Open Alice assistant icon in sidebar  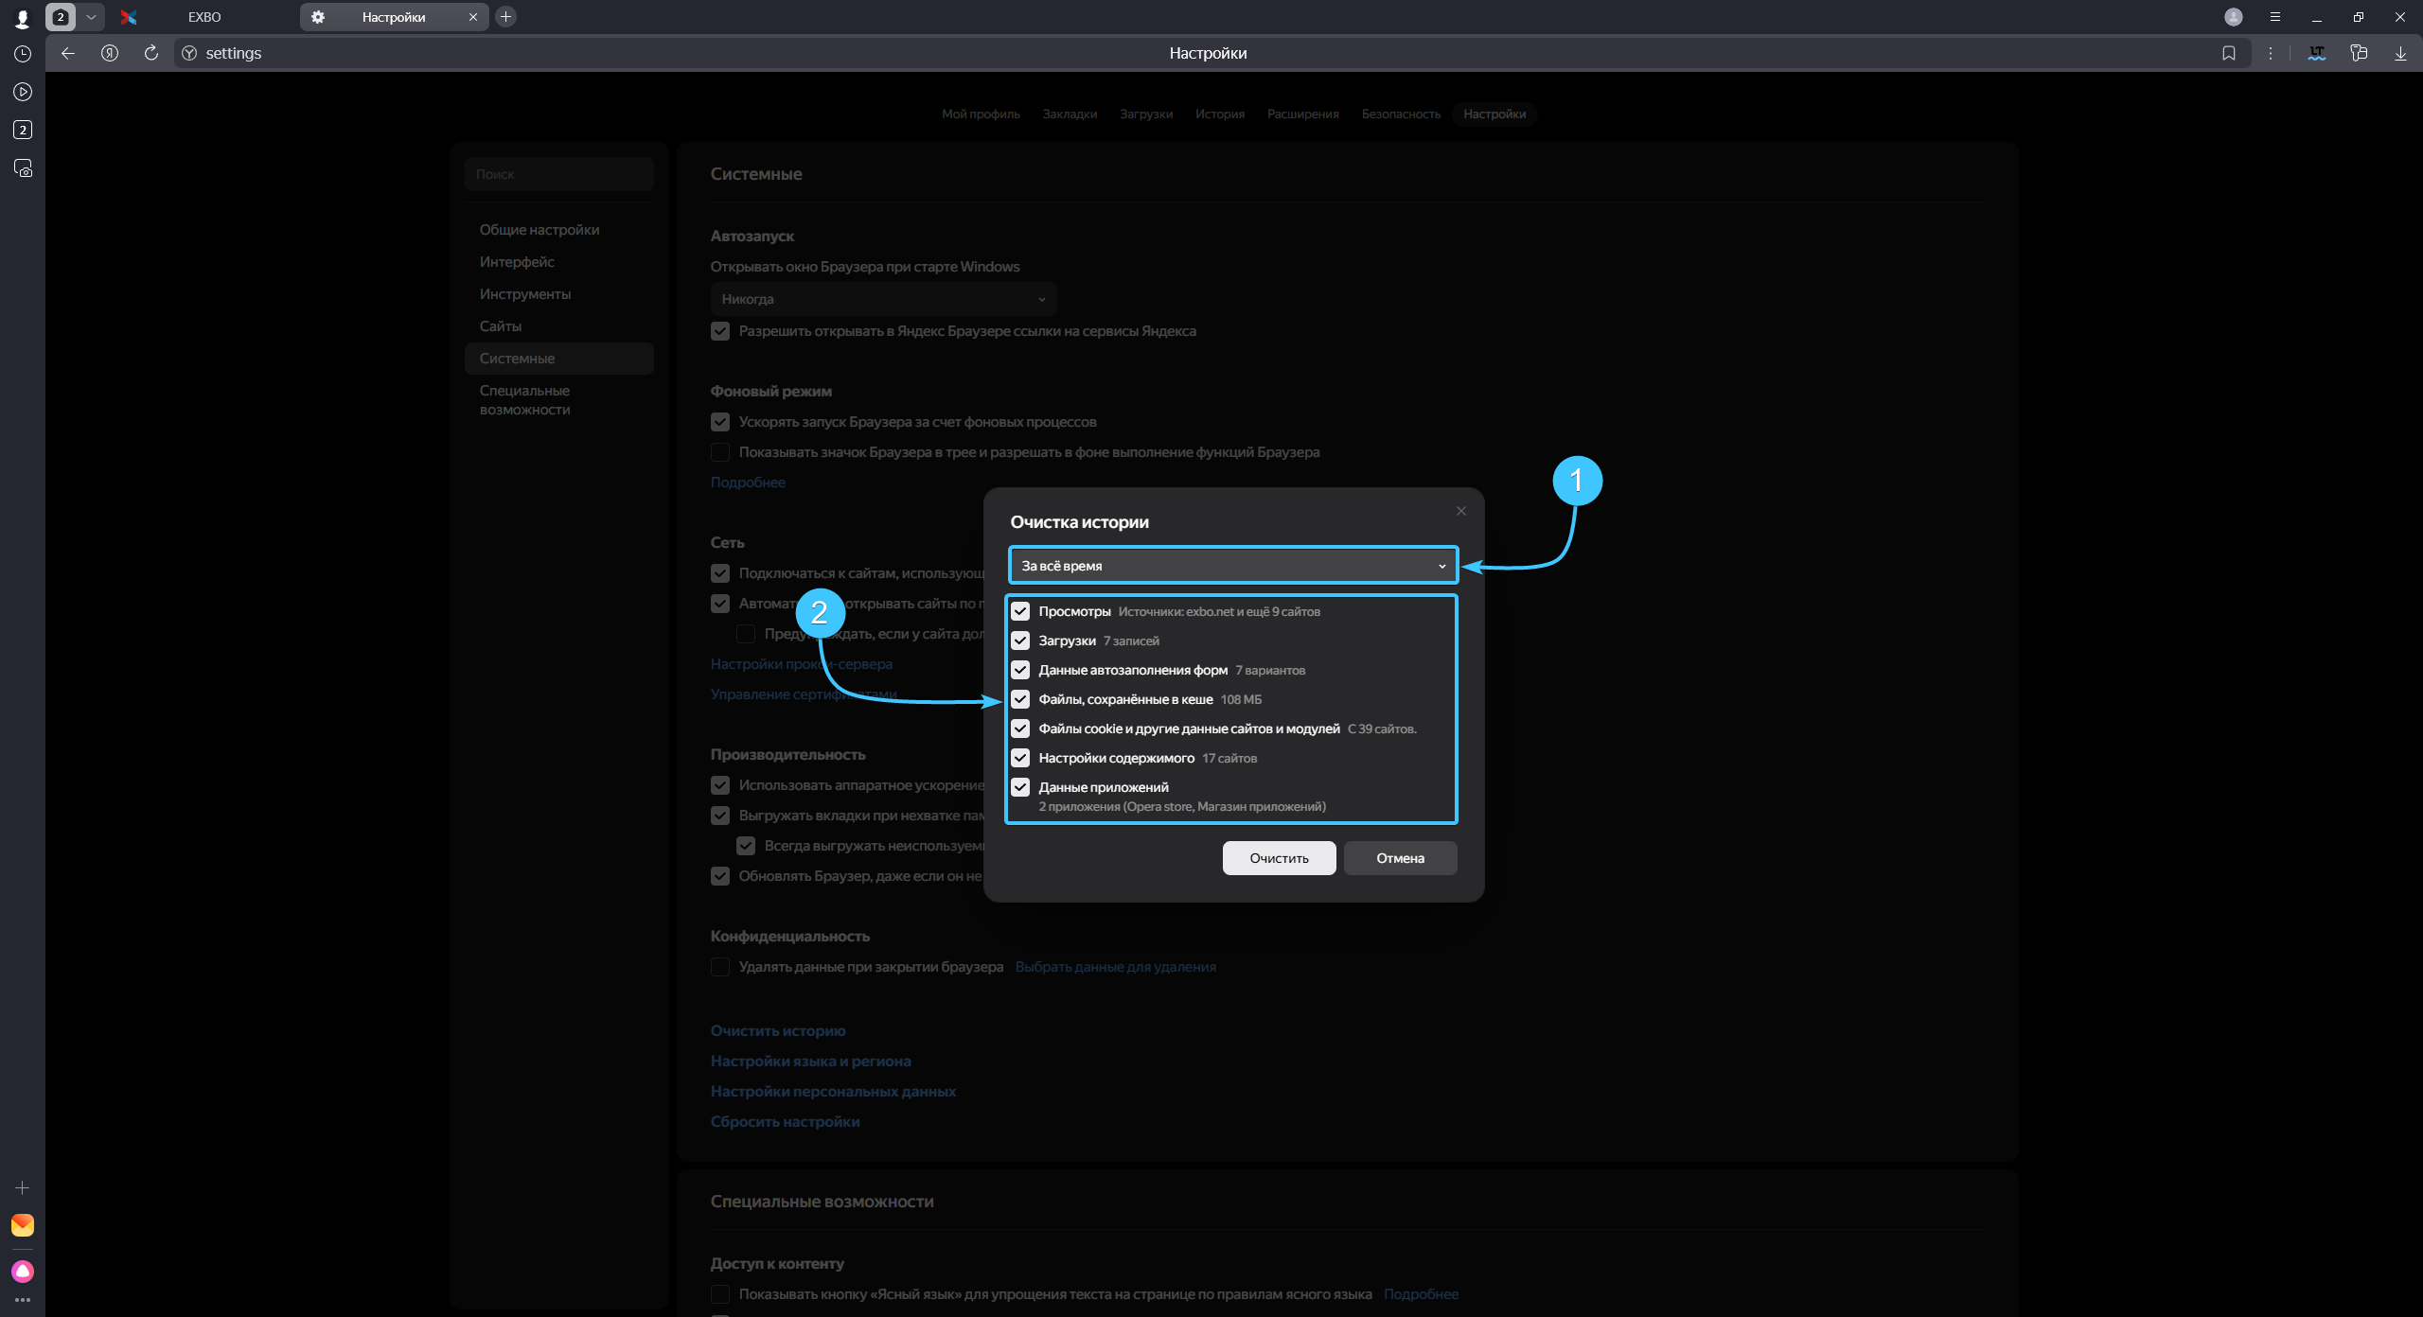coord(23,1271)
